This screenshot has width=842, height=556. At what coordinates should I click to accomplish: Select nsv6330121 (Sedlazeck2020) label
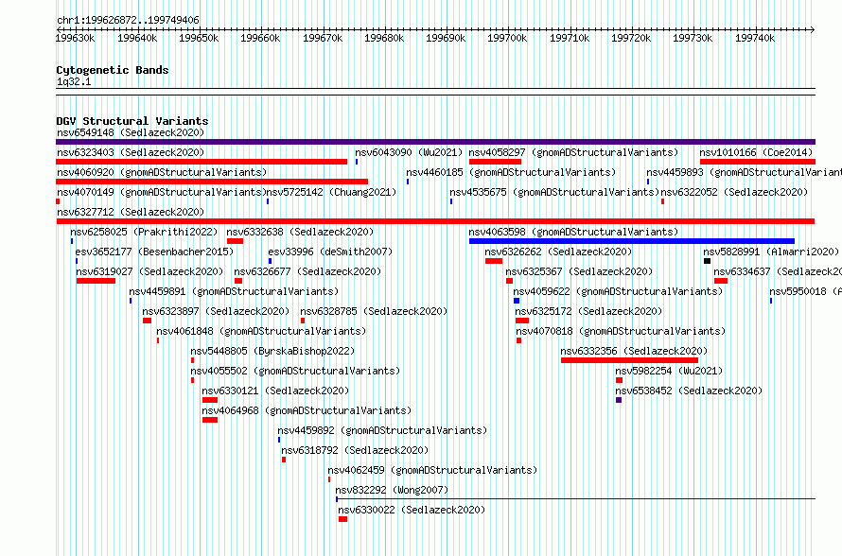pyautogui.click(x=275, y=391)
